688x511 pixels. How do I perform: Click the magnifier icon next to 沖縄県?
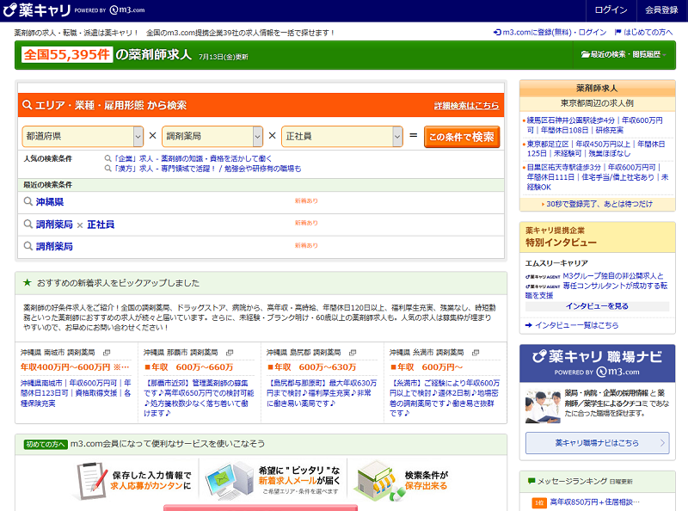coord(28,201)
